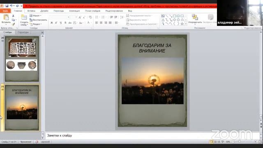Open character spacing options
The width and height of the screenshot is (263, 148).
(x=75, y=23)
